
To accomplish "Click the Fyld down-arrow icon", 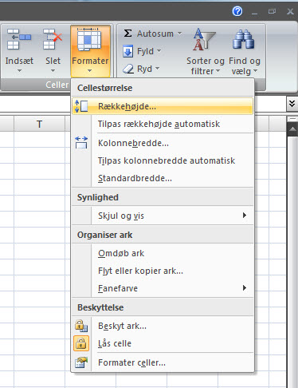I will click(128, 51).
